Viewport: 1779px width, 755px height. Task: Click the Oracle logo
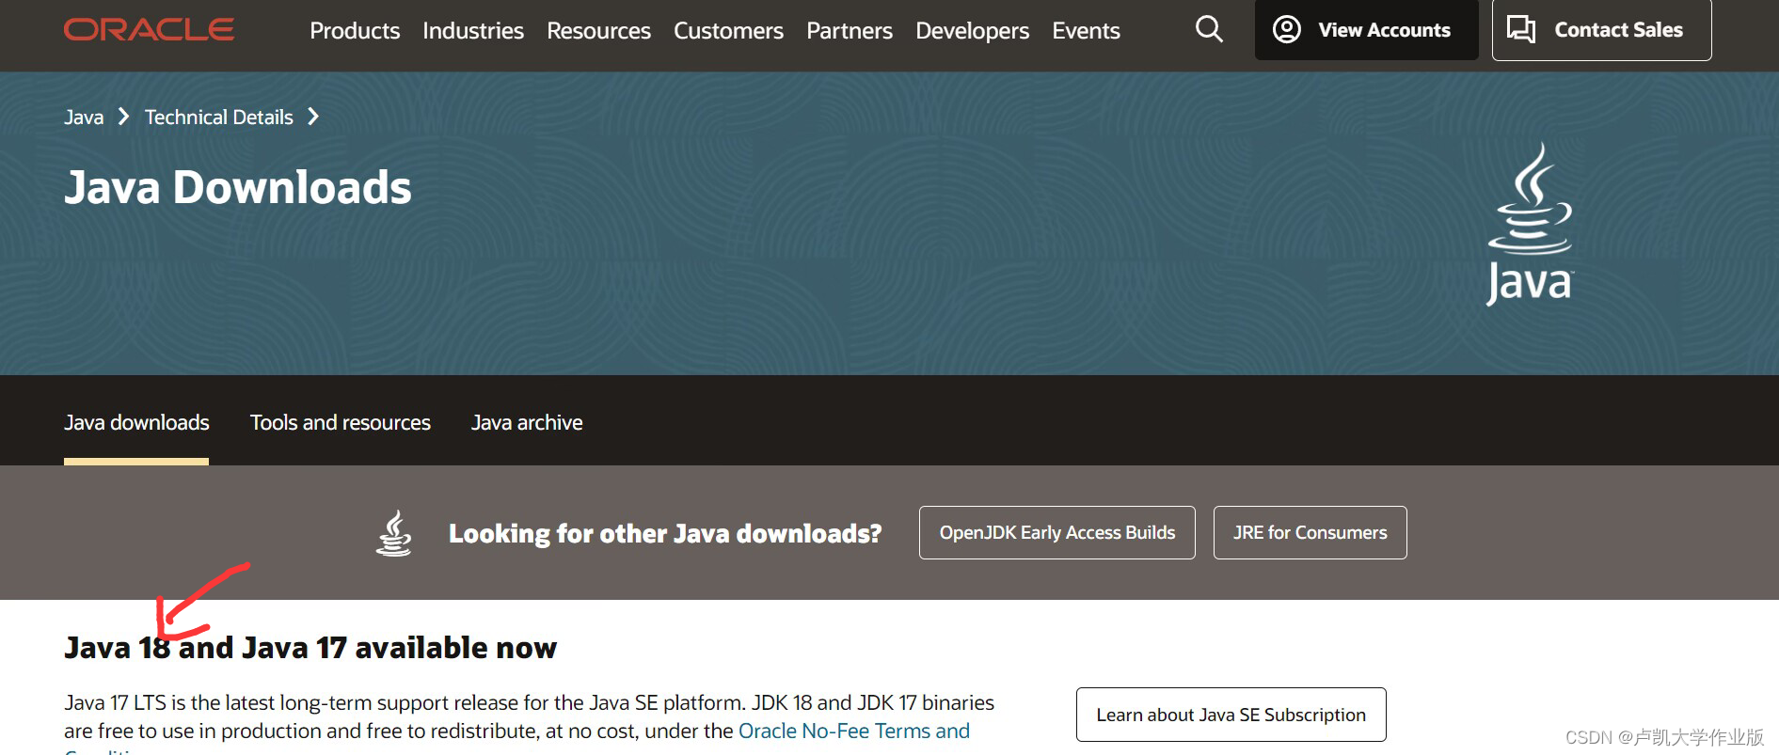(149, 30)
